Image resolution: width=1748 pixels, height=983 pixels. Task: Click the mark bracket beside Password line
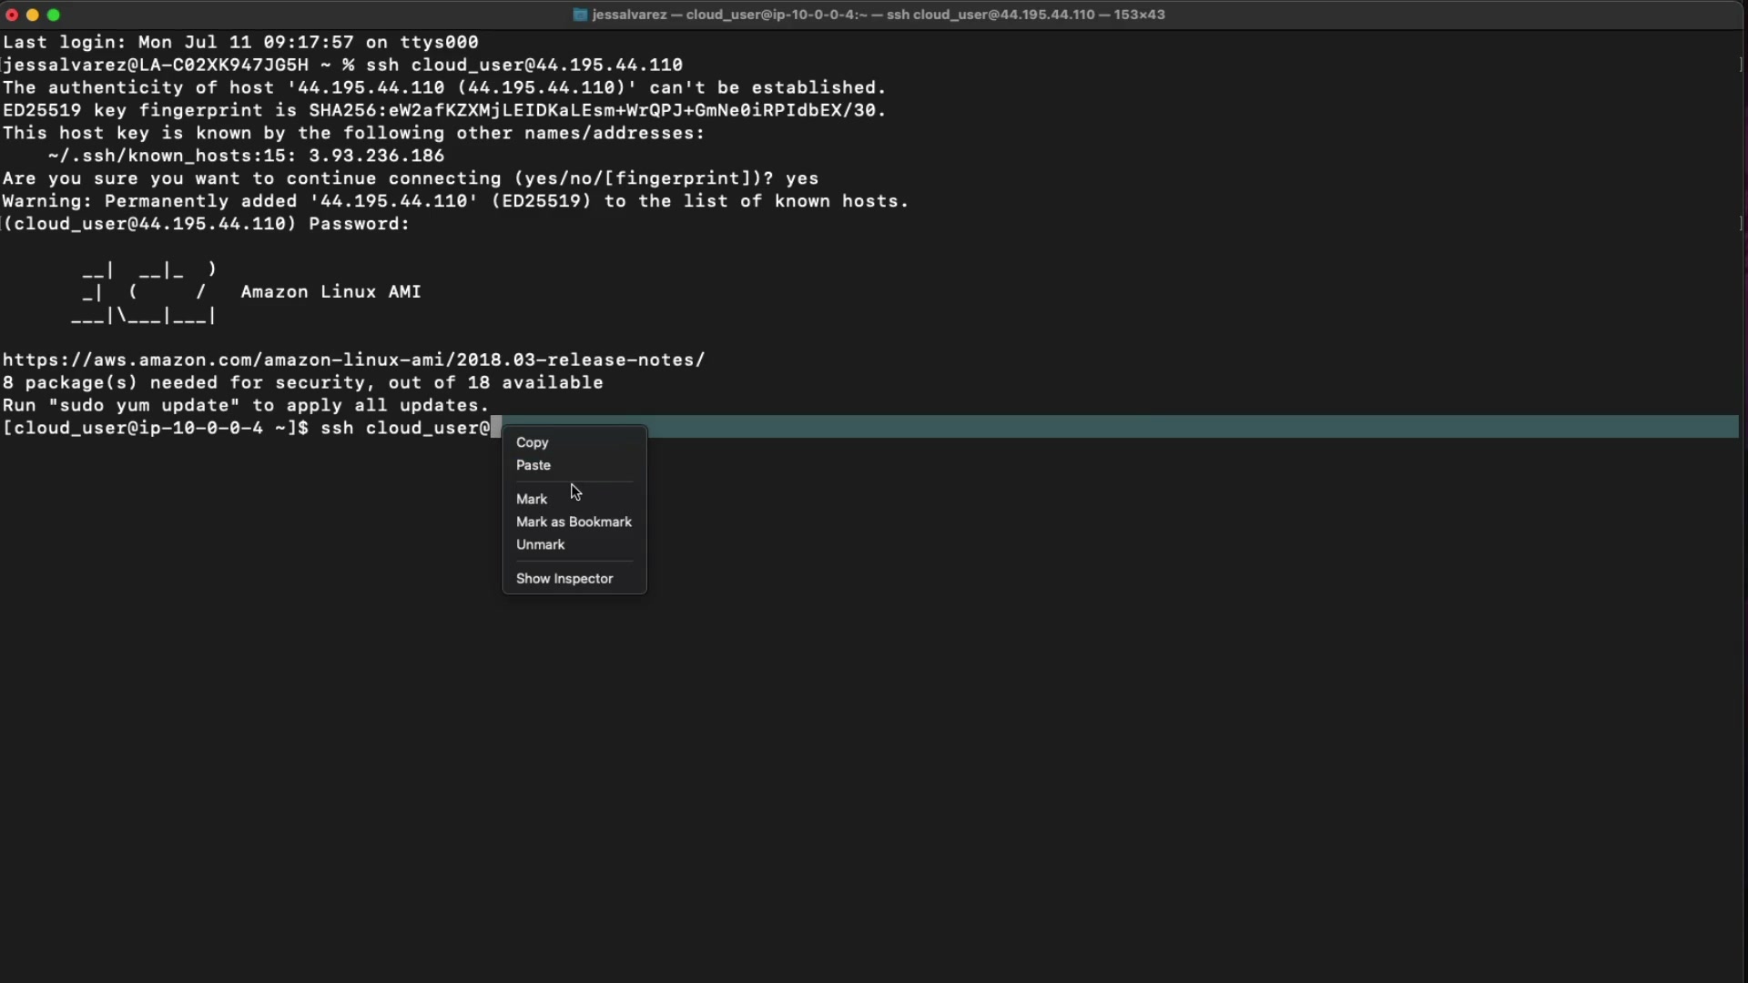coord(1741,224)
